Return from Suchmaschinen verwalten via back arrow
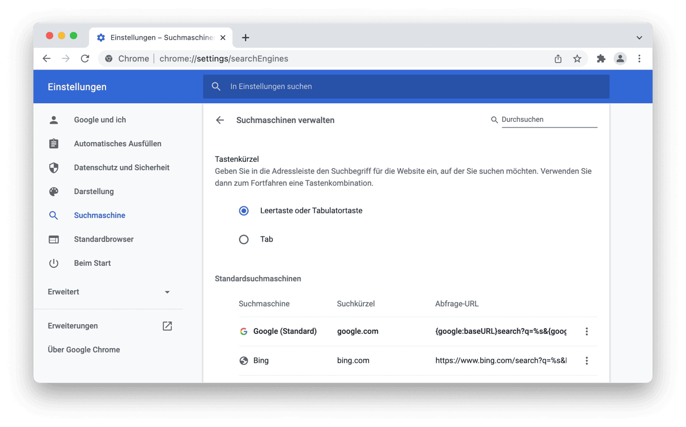This screenshot has height=427, width=686. pos(220,120)
